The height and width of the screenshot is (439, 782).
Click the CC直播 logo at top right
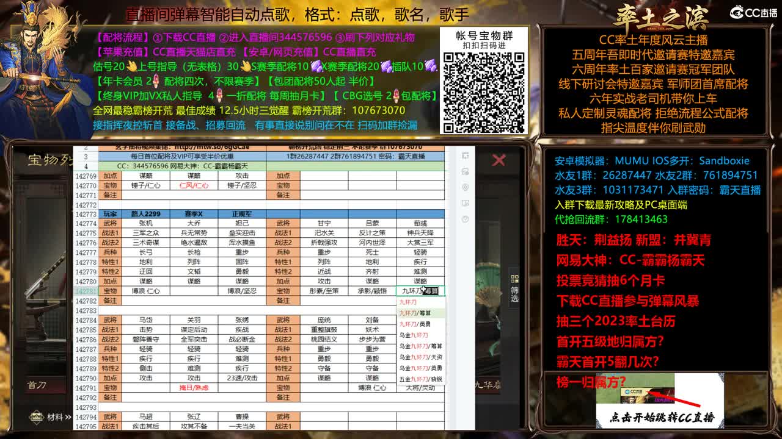click(753, 12)
